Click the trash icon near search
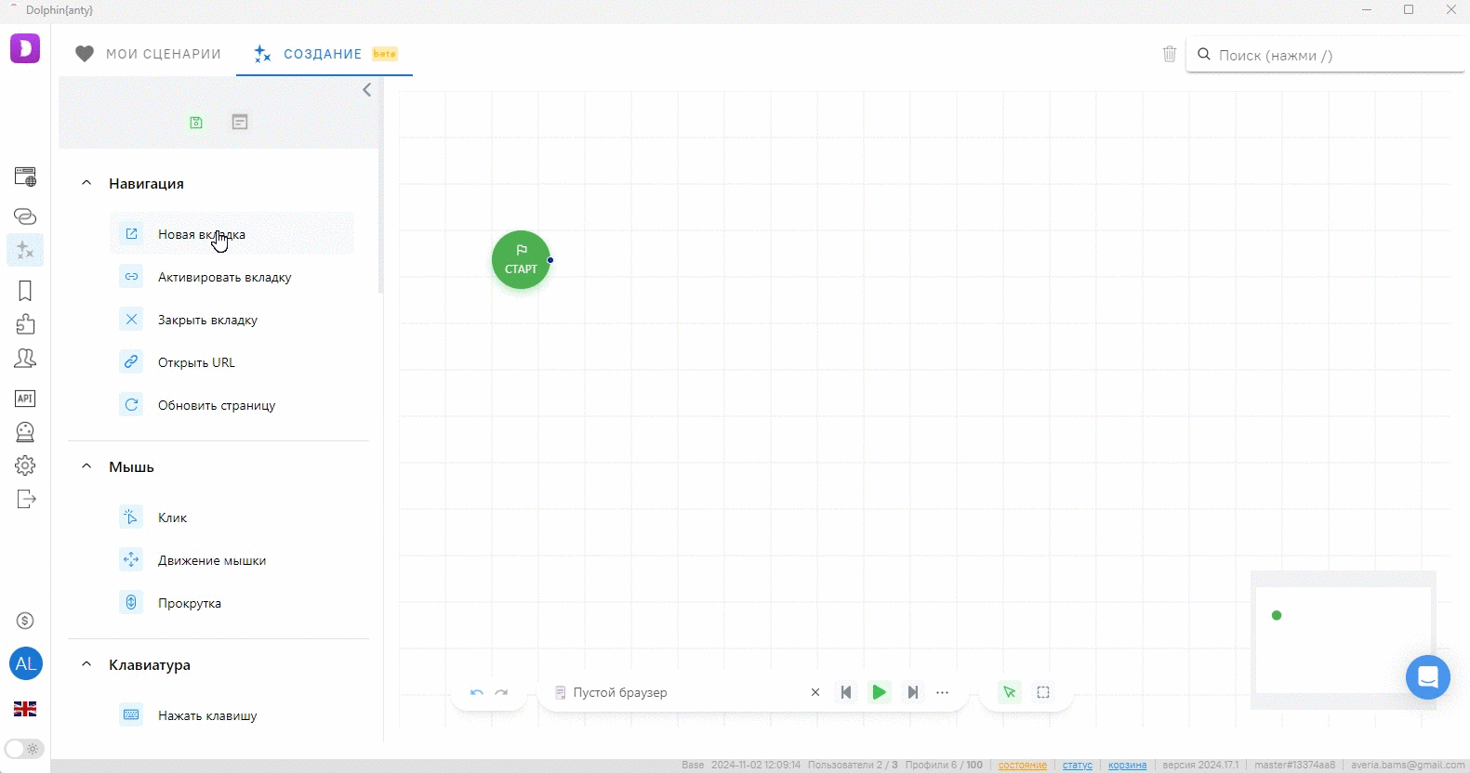The image size is (1470, 773). 1170,54
